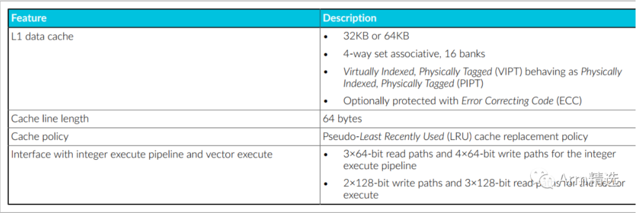Click the Error Correcting Code text
This screenshot has width=637, height=213.
507,101
